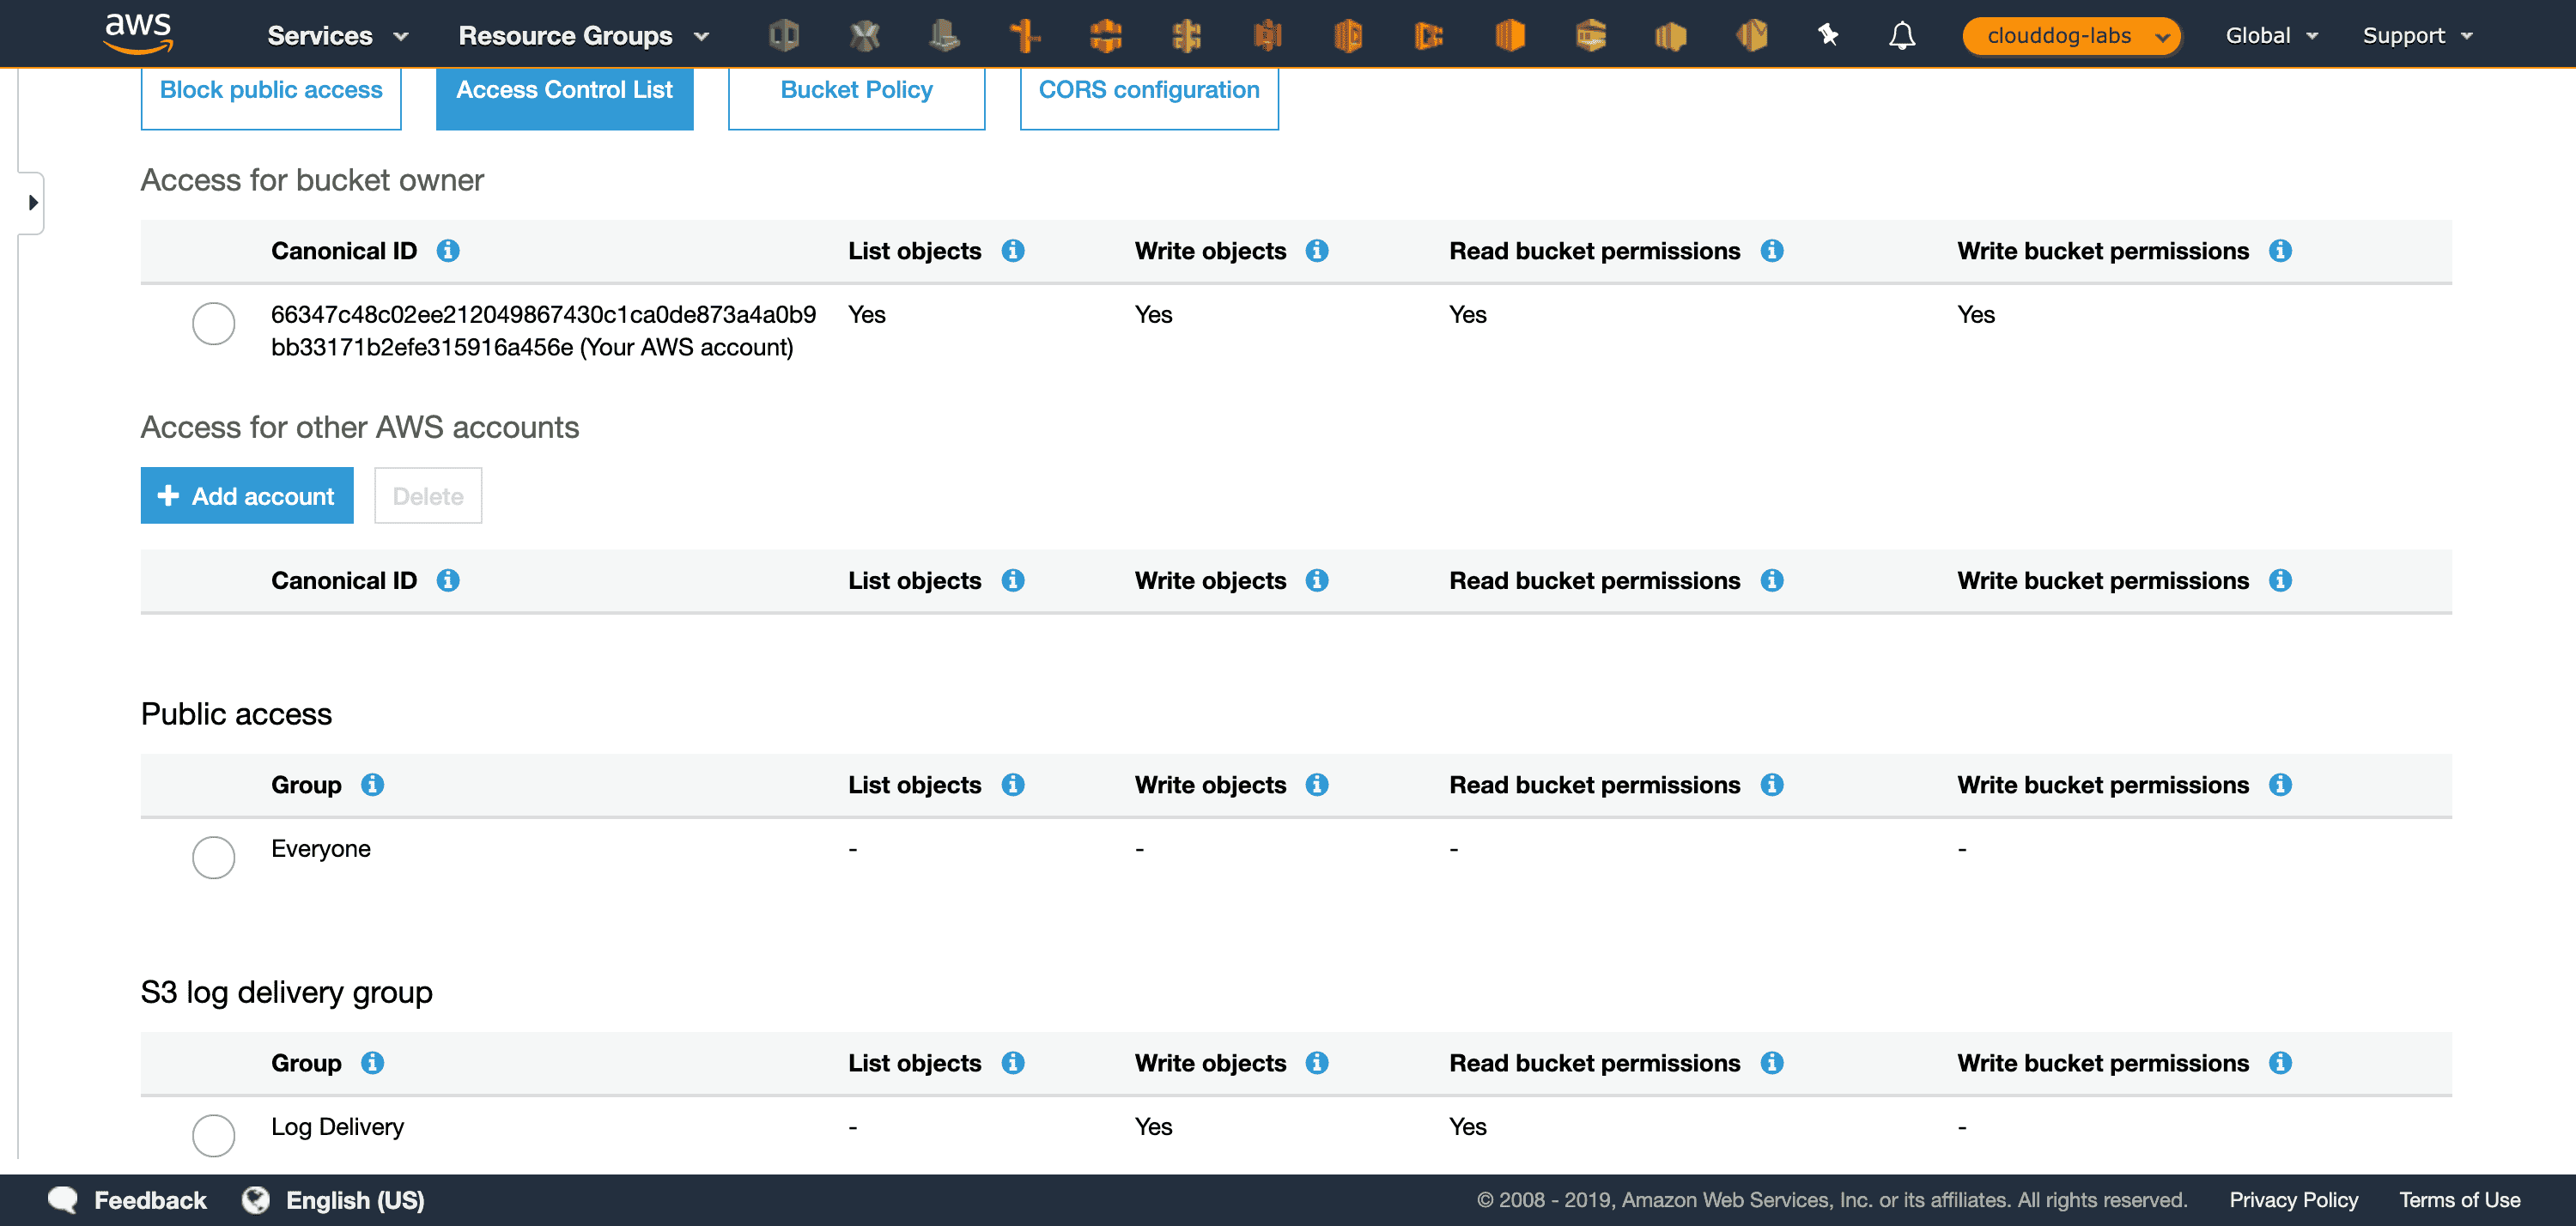Click info icon beside Public access Group
Image resolution: width=2576 pixels, height=1226 pixels.
tap(372, 785)
